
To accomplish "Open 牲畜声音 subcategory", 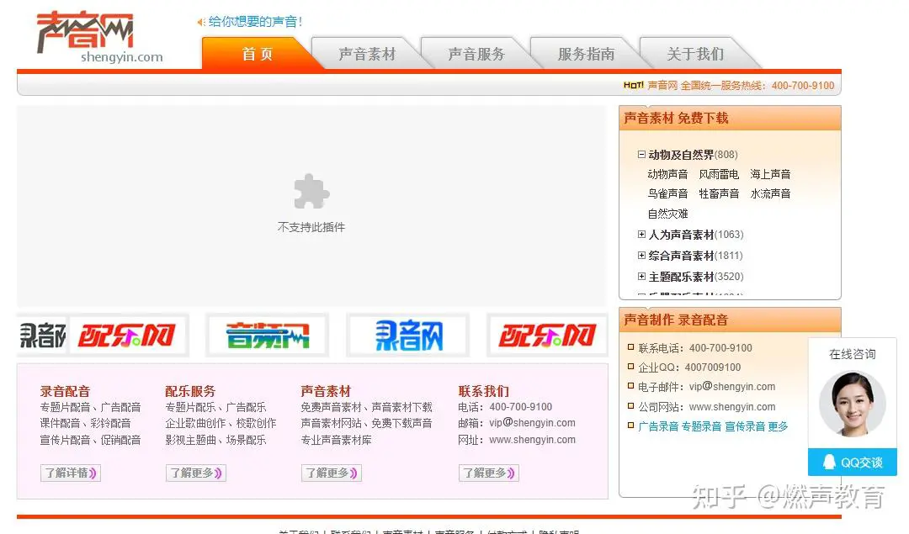I will (x=719, y=193).
